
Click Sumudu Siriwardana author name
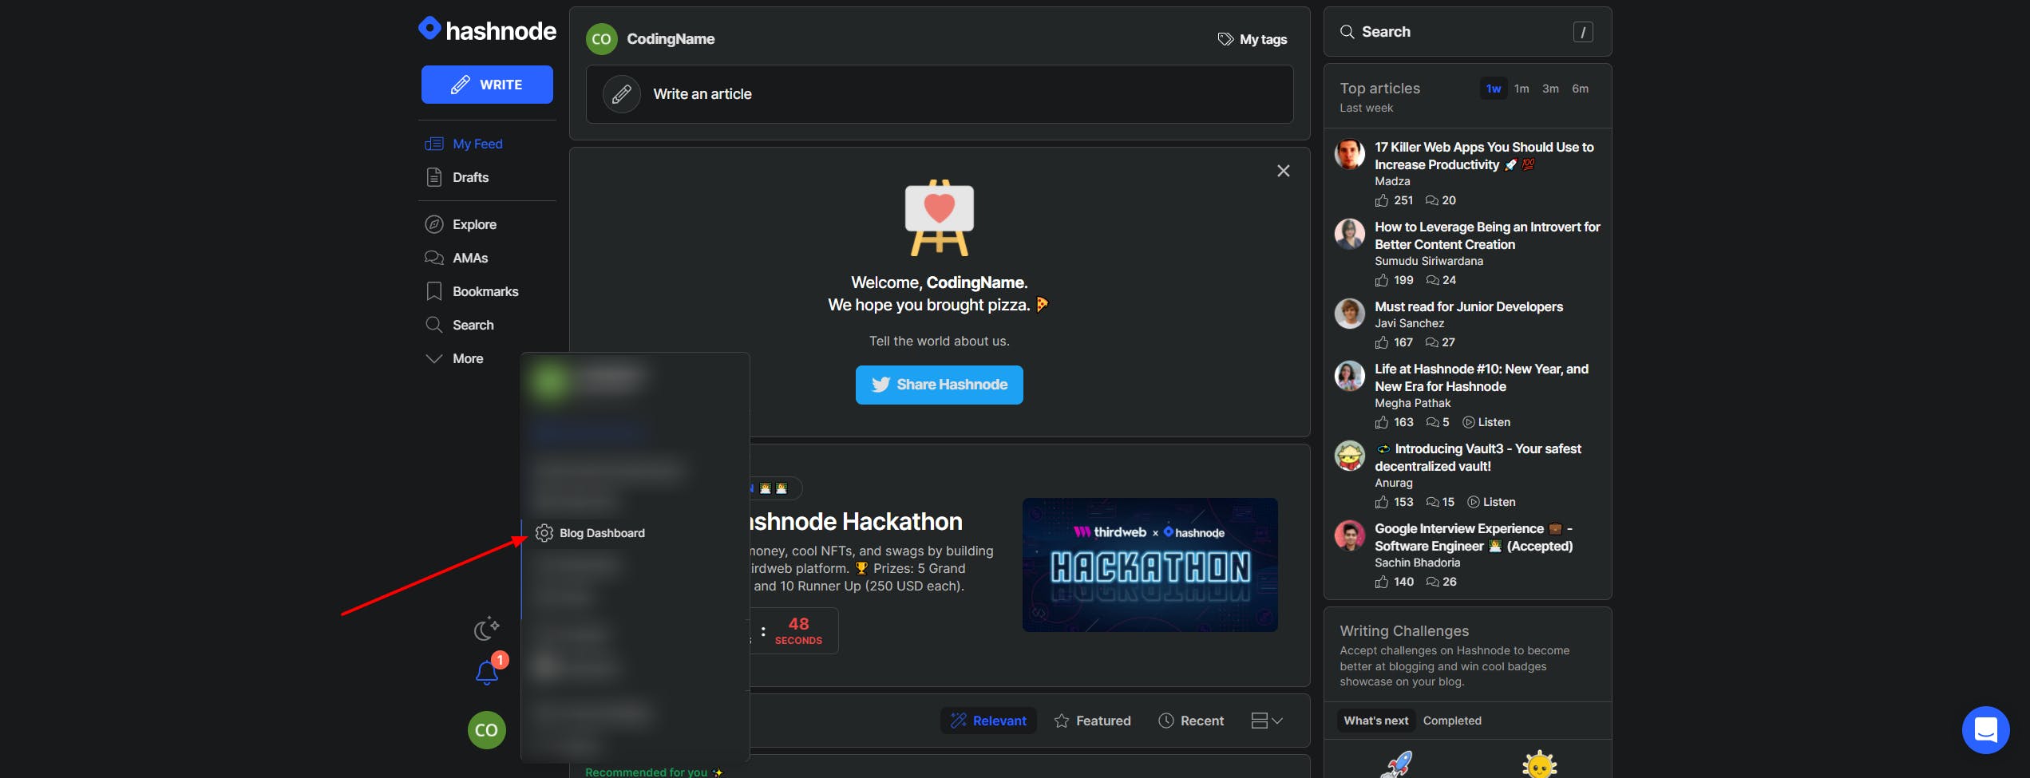tap(1429, 261)
